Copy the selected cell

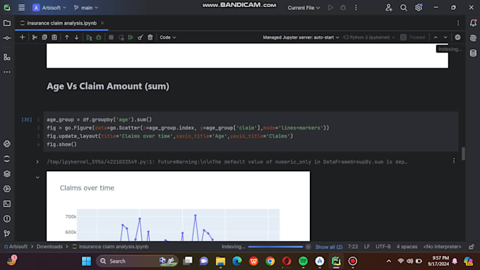tap(44, 37)
